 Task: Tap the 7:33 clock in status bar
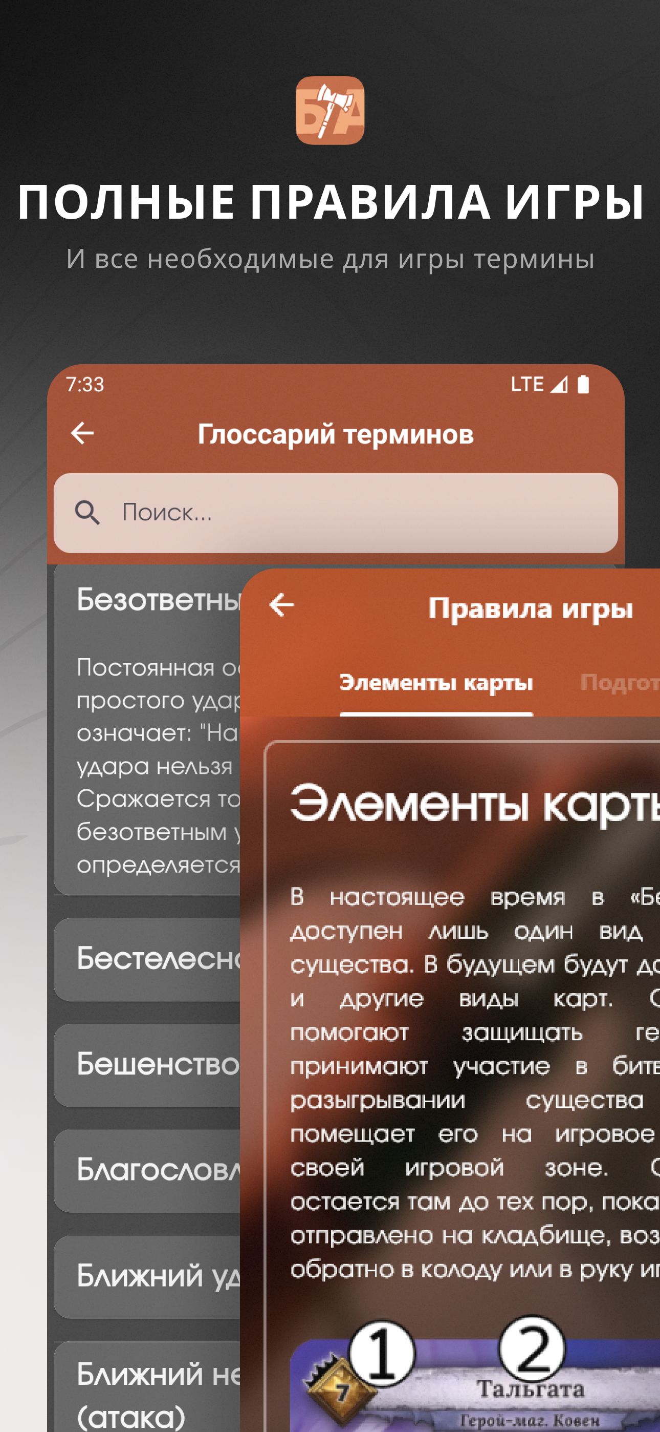click(x=85, y=384)
